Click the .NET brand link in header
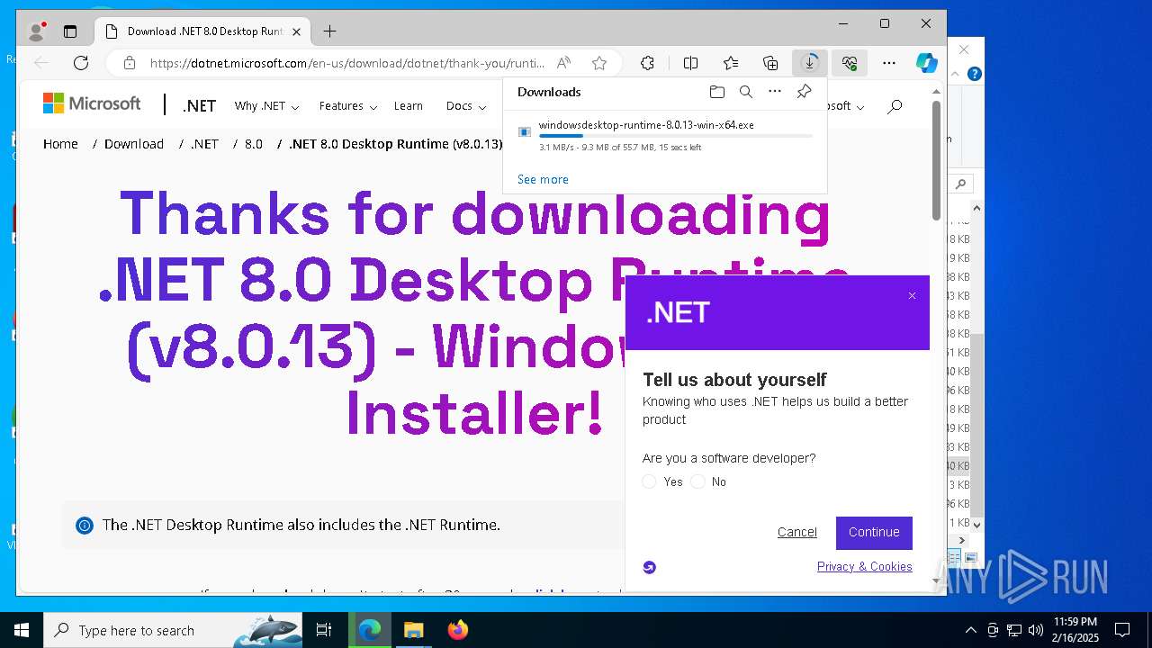This screenshot has width=1152, height=648. click(199, 106)
